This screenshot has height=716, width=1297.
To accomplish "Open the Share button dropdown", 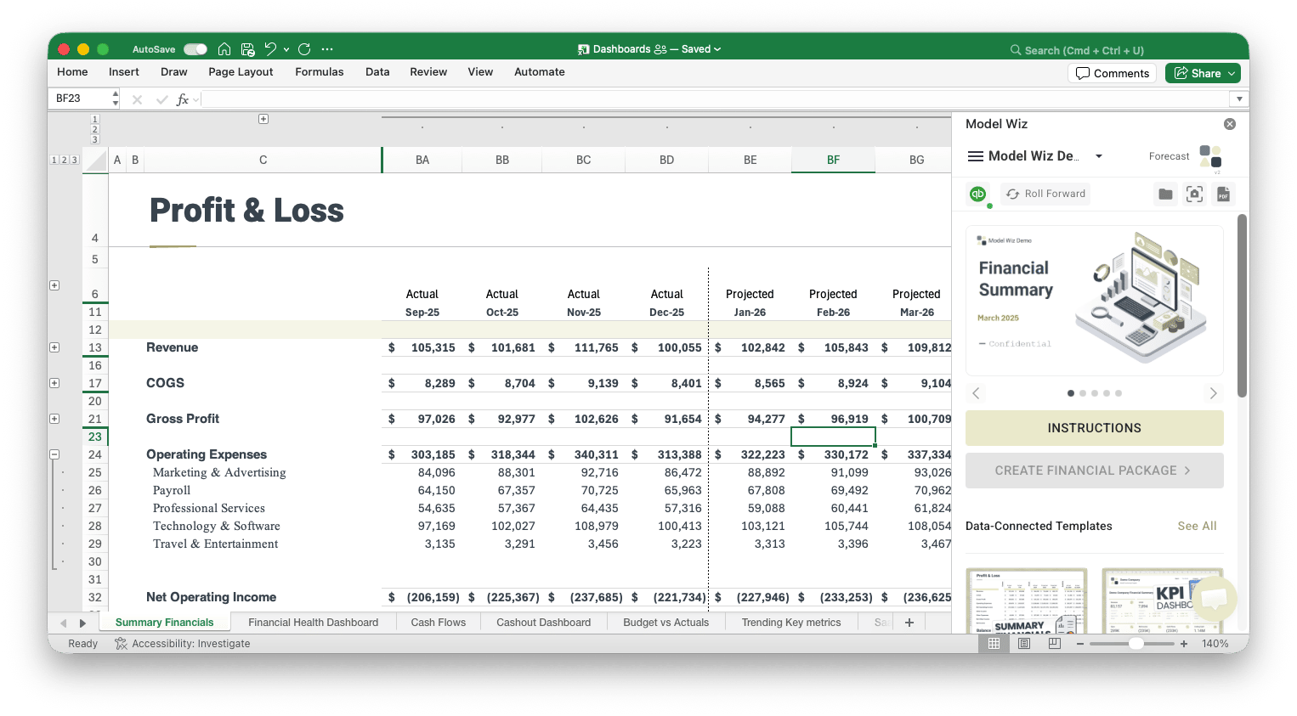I will [1231, 74].
